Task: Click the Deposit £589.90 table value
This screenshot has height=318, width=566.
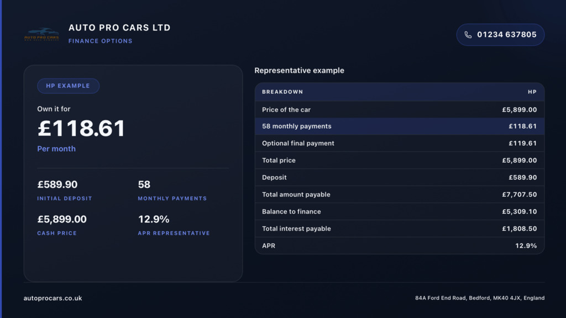Action: [x=523, y=177]
